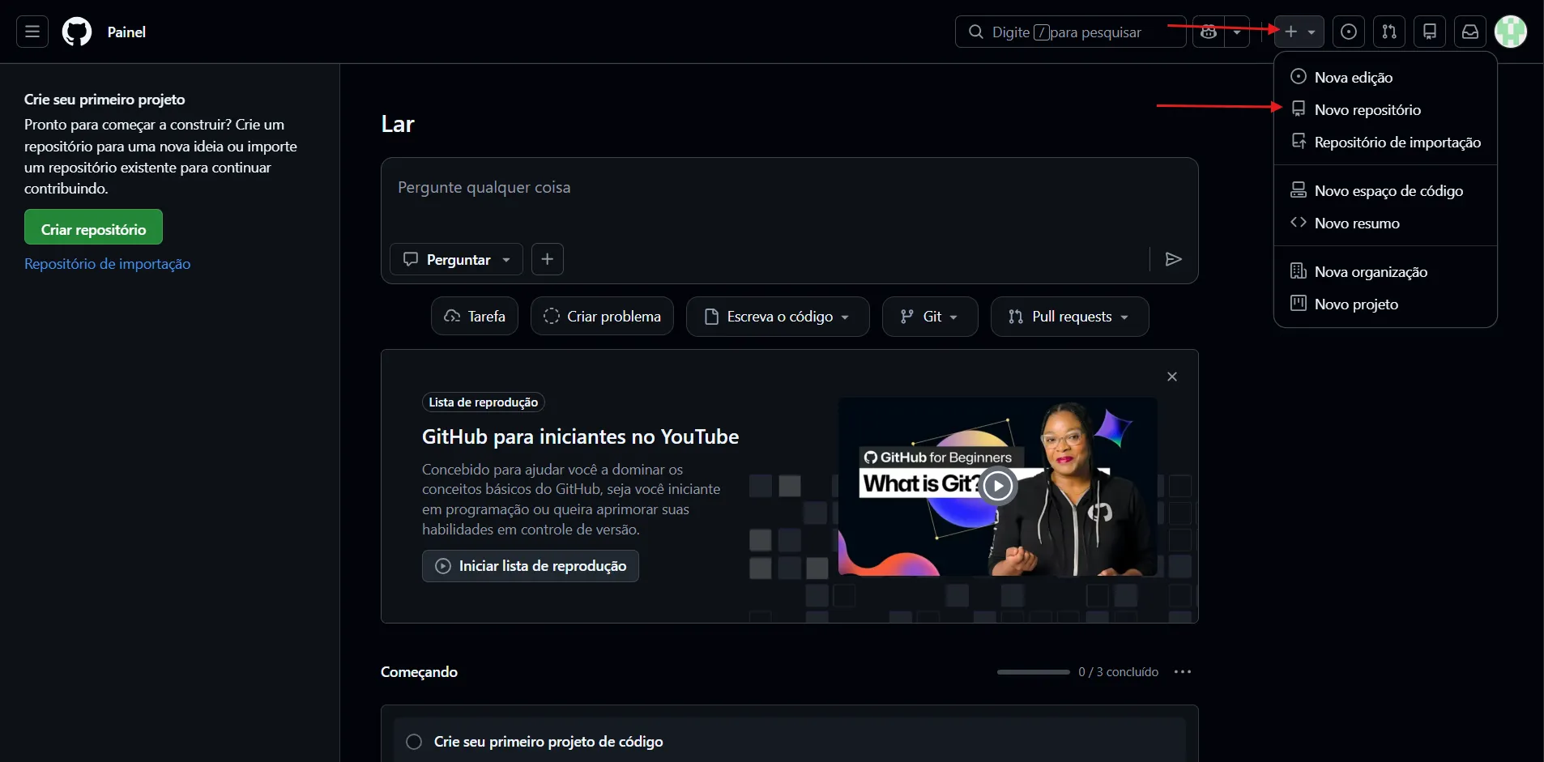
Task: Open the hamburger navigation menu
Action: (32, 32)
